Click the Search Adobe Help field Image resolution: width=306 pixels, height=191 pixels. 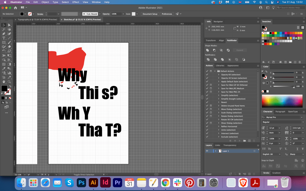pos(290,7)
